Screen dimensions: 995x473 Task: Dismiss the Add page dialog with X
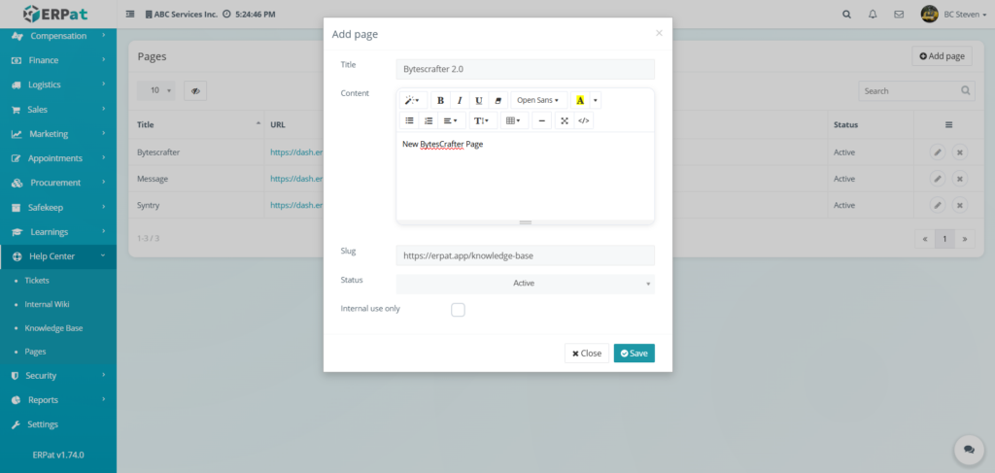[659, 33]
